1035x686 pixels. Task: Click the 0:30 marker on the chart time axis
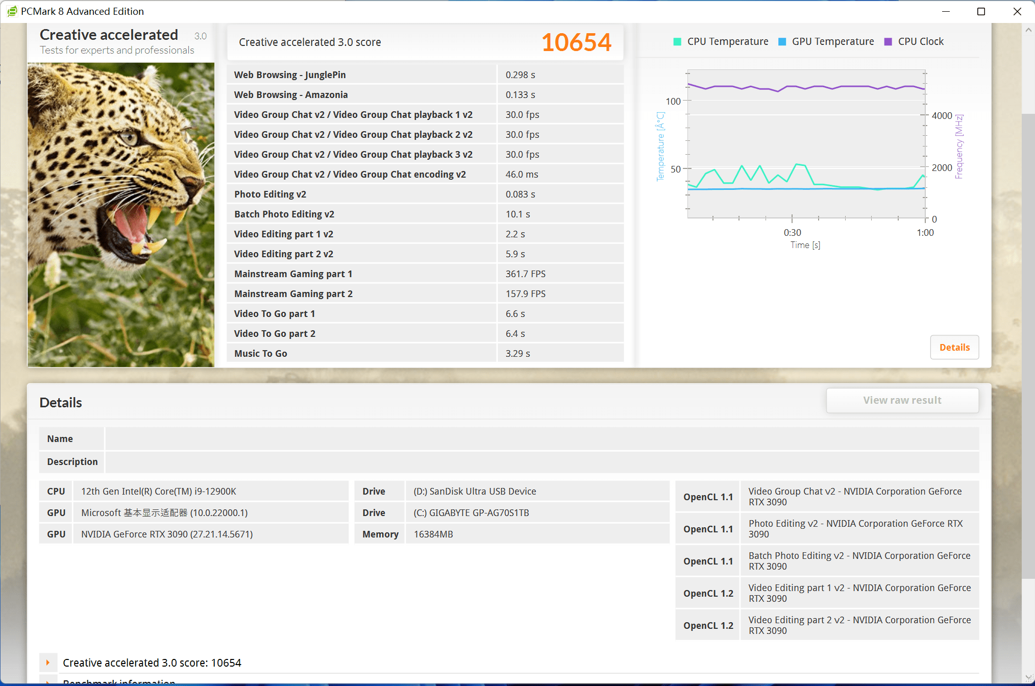pos(792,232)
